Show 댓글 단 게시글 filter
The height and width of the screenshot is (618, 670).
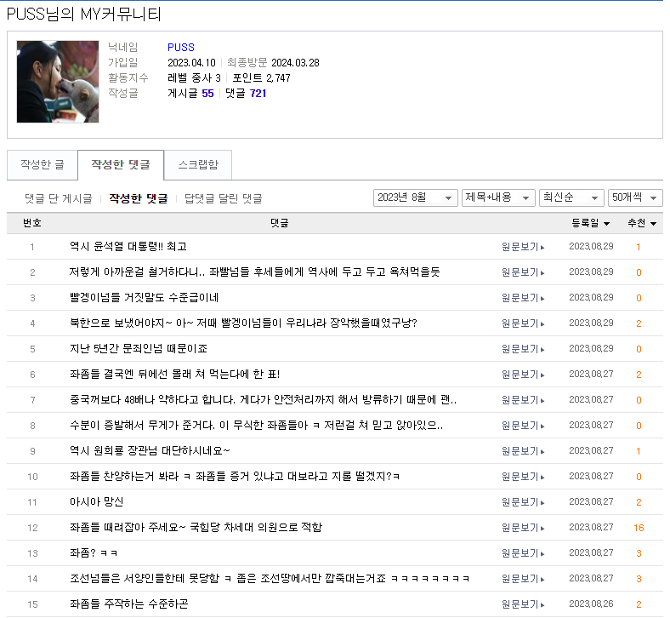point(58,198)
